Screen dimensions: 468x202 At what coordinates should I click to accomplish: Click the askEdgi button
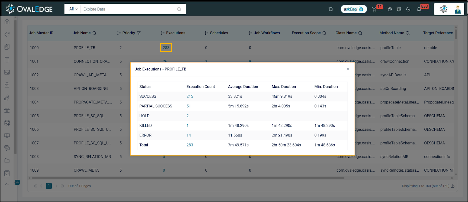353,9
